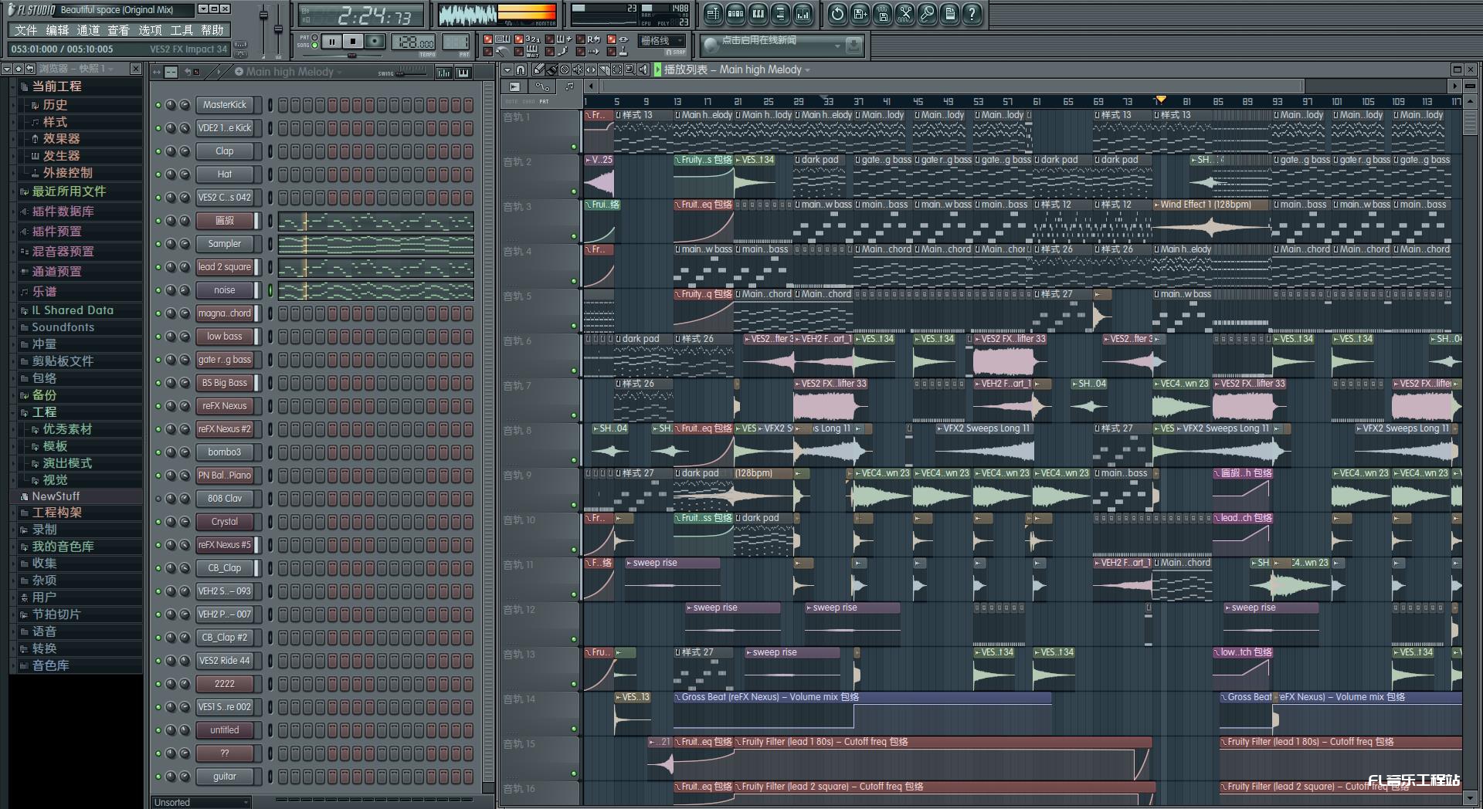Adjust the main volume slider
The width and height of the screenshot is (1483, 809).
pos(263,31)
